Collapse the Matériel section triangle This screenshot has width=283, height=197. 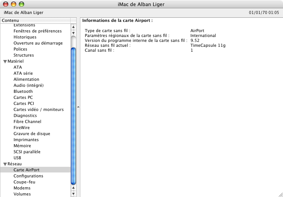5,62
